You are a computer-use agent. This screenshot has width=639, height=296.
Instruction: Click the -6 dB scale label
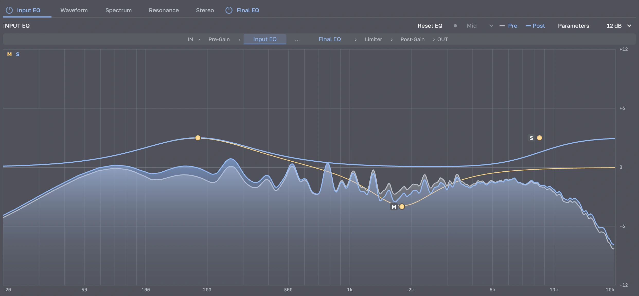click(x=622, y=226)
